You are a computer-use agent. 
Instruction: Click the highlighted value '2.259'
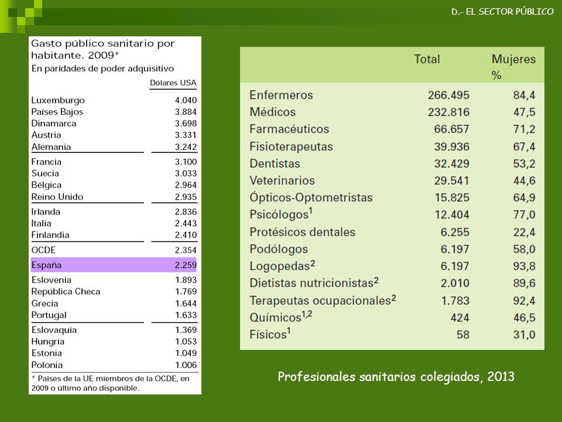(x=186, y=265)
